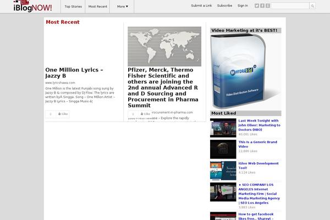Screen dimensions: 330x220
Task: Click the Generic Brand Video thumbnail
Action: [x=223, y=149]
